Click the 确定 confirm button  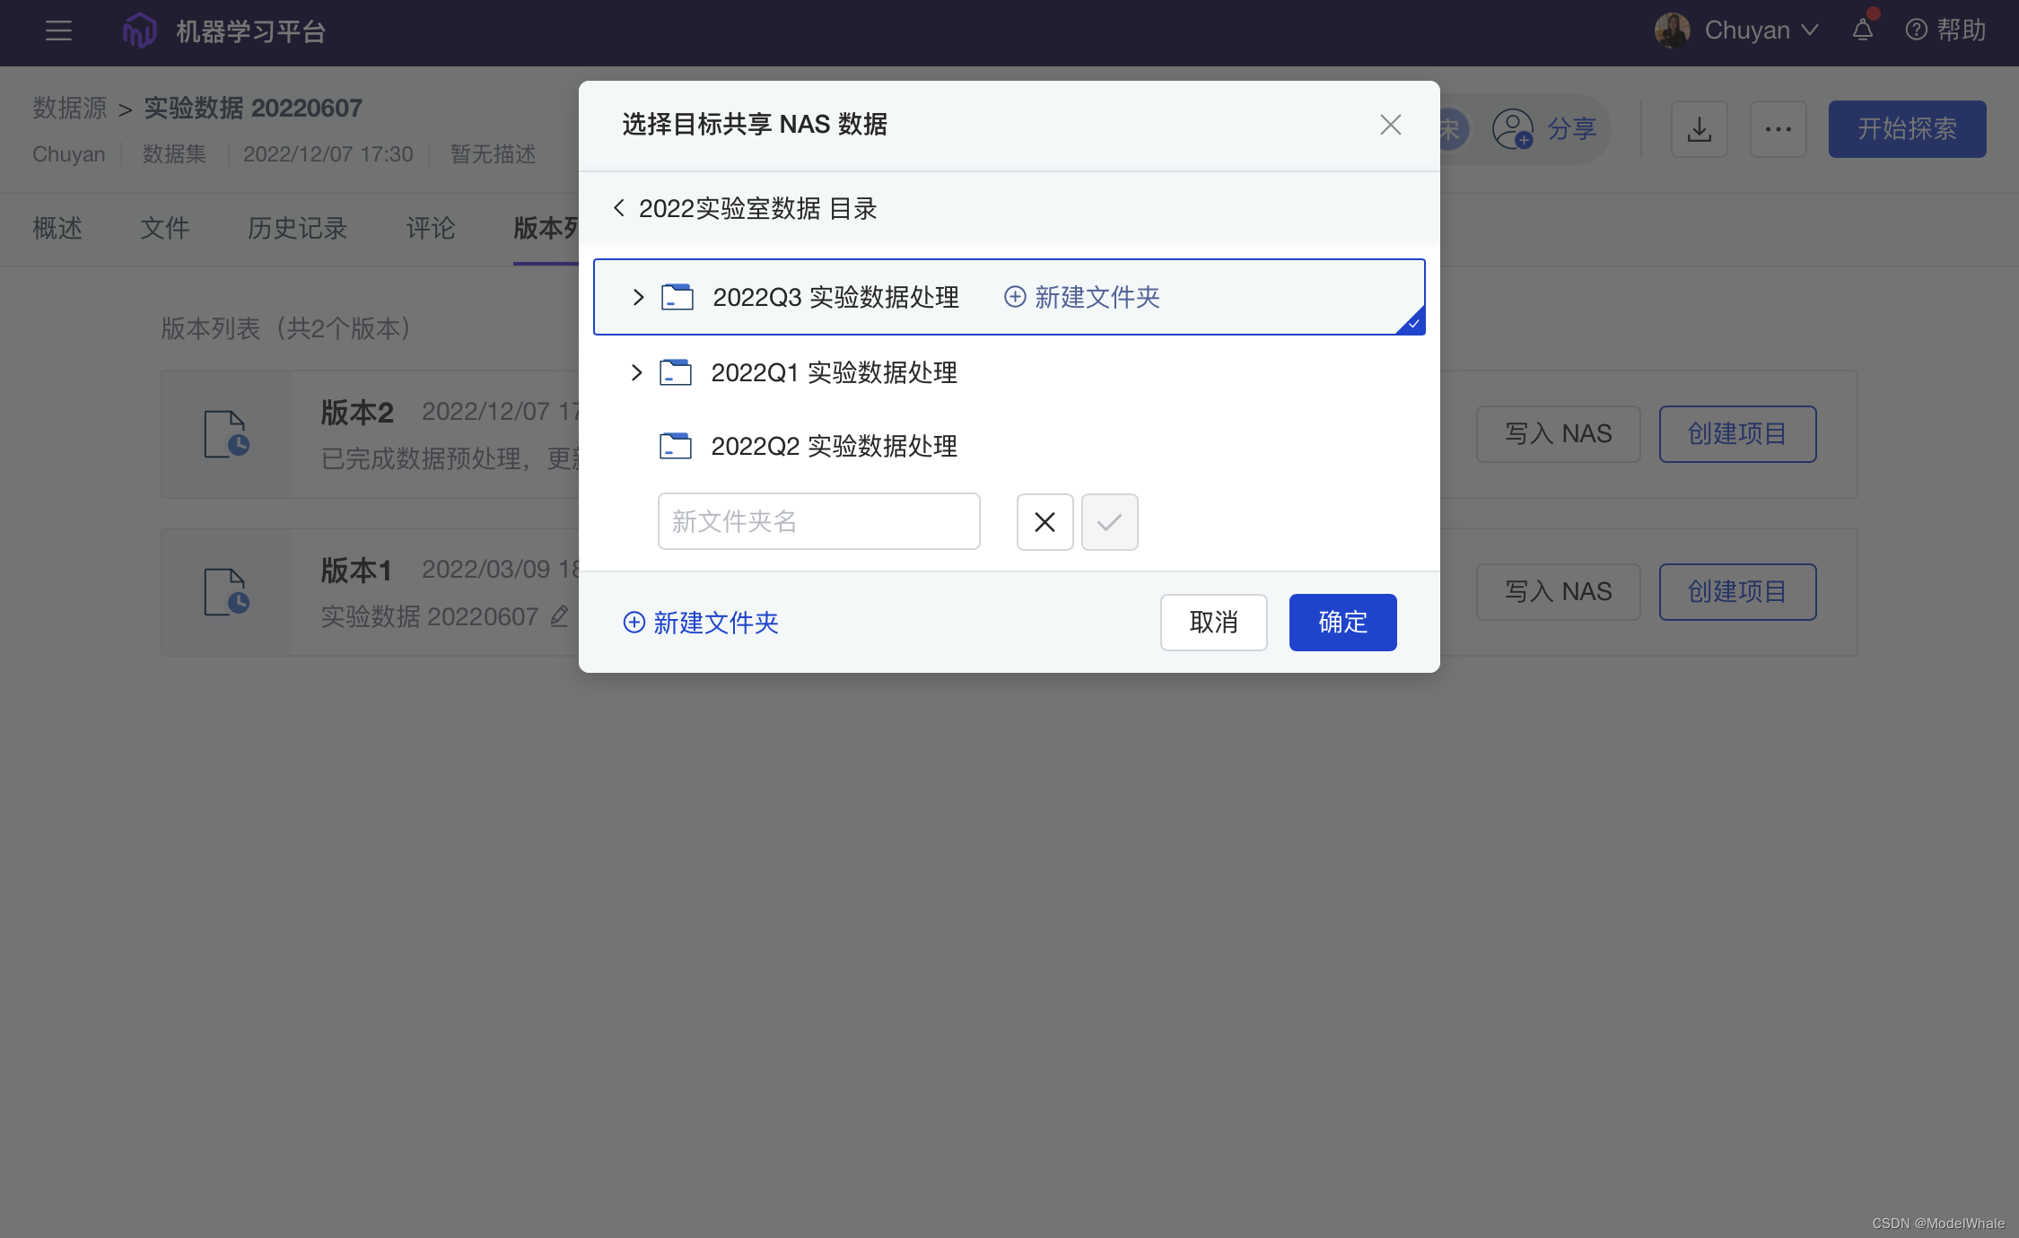[x=1342, y=623]
